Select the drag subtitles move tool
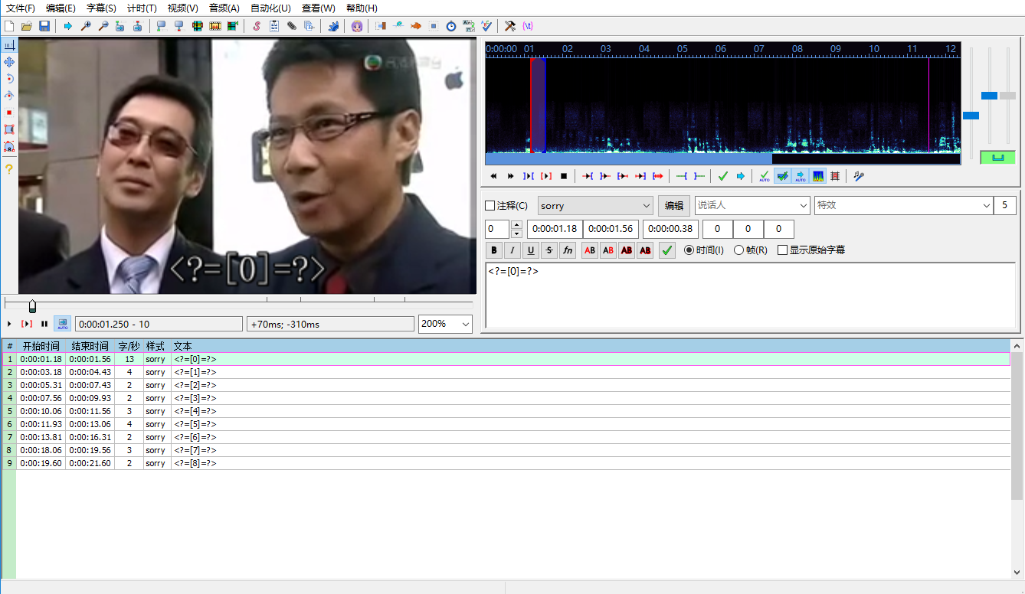The height and width of the screenshot is (594, 1025). coord(9,62)
